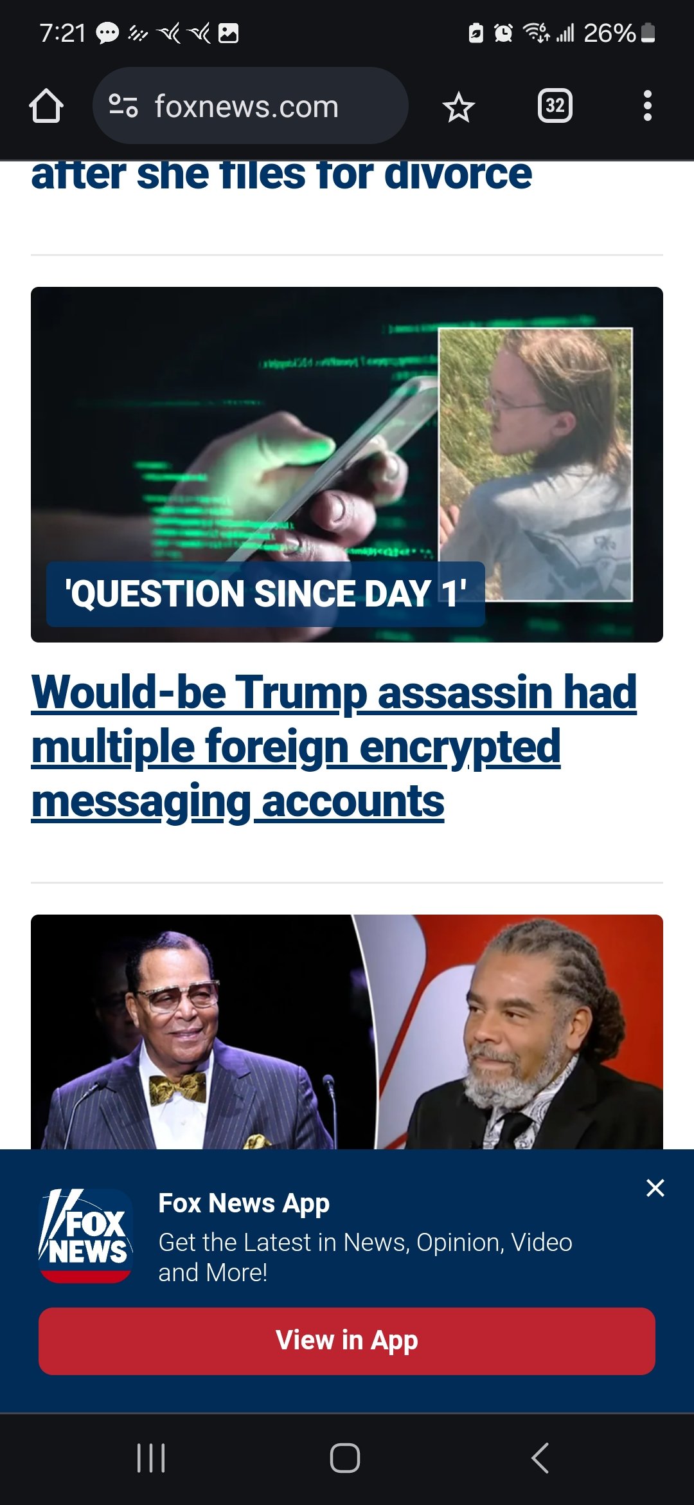This screenshot has height=1505, width=694.
Task: Tap the Fox News app logo
Action: [x=85, y=1236]
